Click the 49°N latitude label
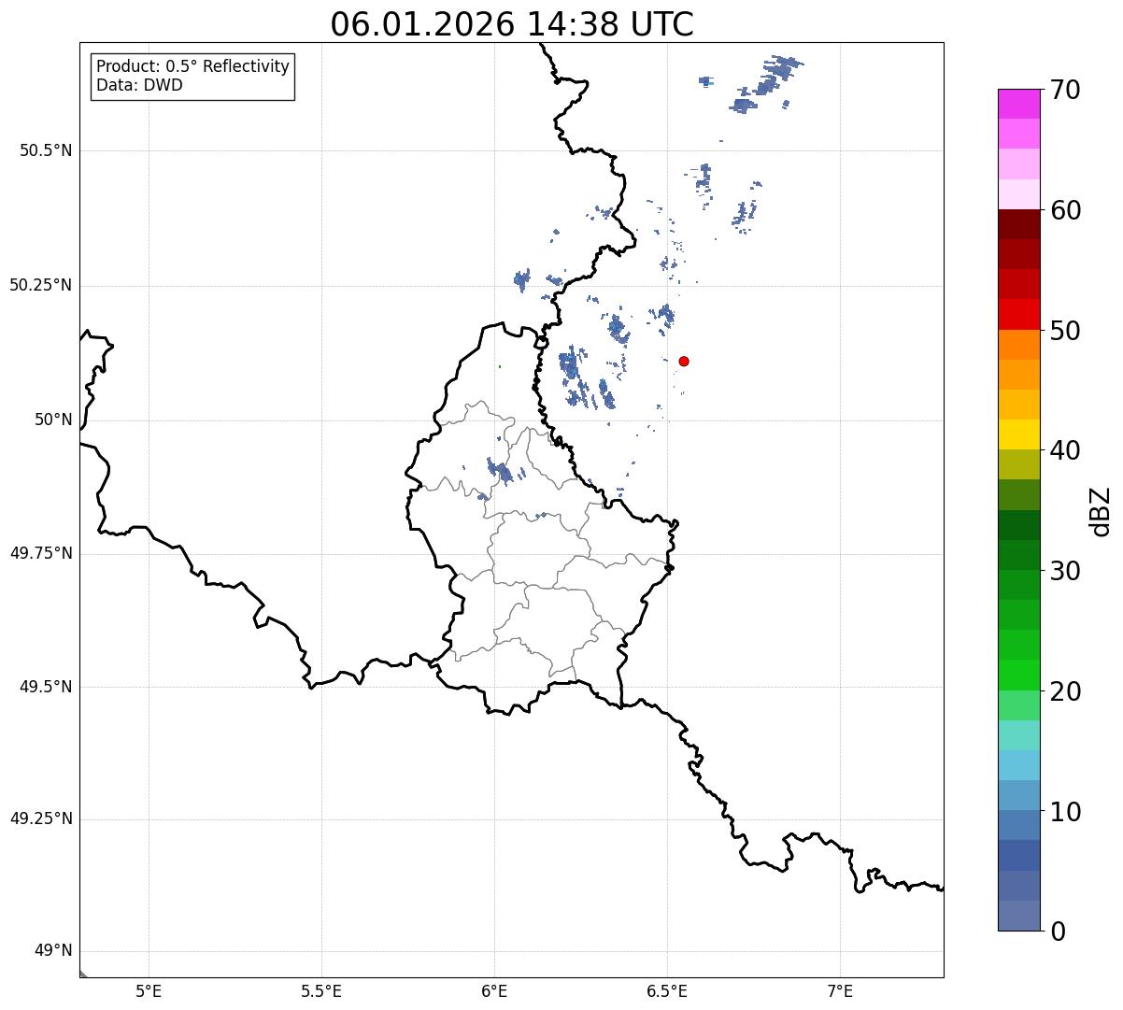The width and height of the screenshot is (1123, 1010). coord(53,950)
